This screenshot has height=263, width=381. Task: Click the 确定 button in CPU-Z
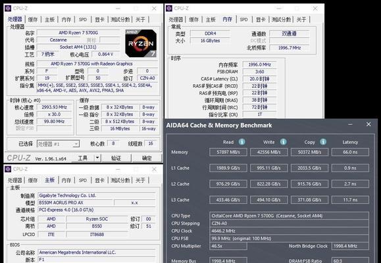pos(147,158)
